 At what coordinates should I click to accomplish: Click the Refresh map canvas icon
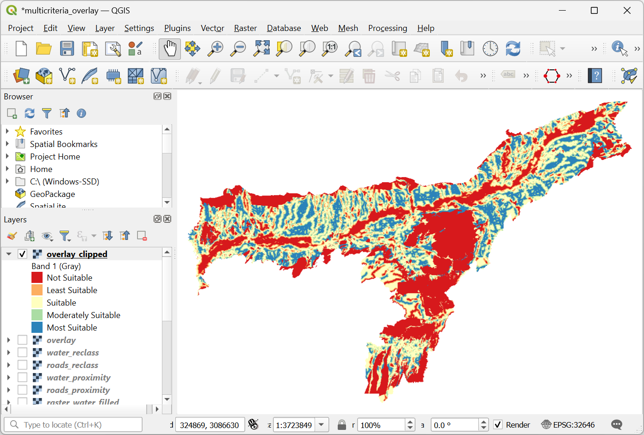pos(513,49)
